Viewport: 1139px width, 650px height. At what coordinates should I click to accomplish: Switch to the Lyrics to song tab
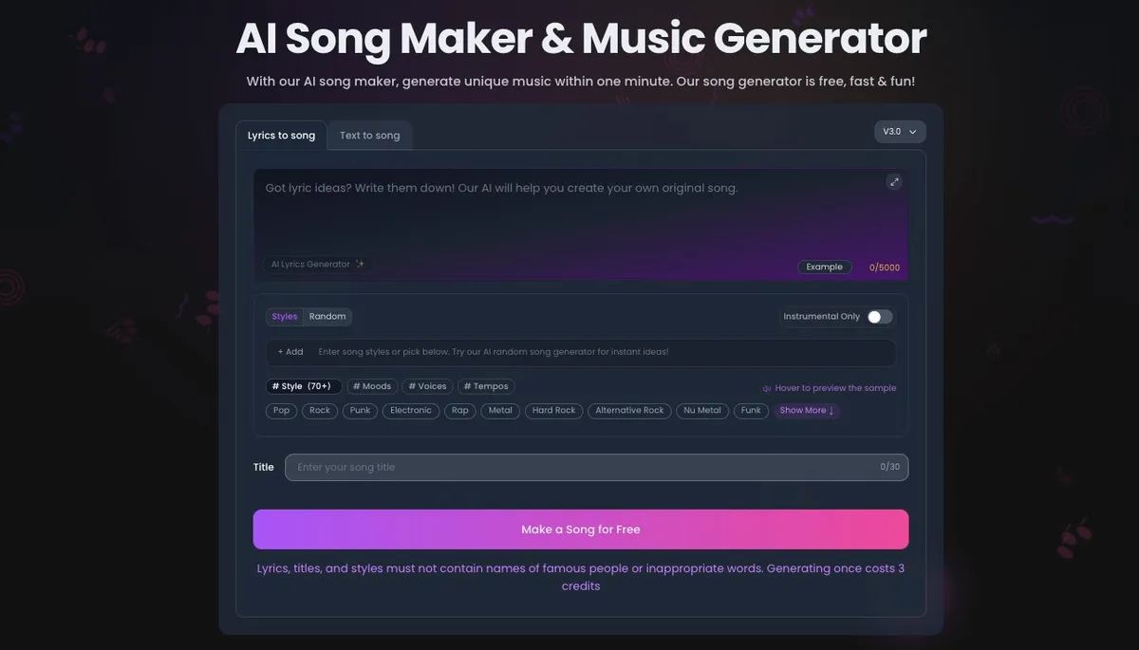click(281, 136)
